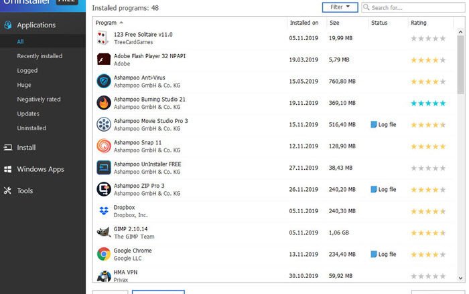Sort by Size column header
This screenshot has height=294, width=469.
[334, 23]
